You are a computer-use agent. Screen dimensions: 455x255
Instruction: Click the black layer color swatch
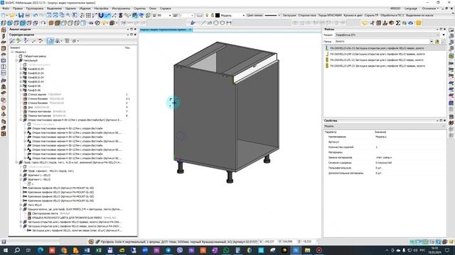tap(218, 16)
